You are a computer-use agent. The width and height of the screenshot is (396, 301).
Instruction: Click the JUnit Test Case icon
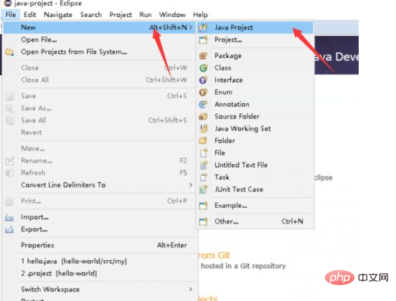tap(203, 189)
